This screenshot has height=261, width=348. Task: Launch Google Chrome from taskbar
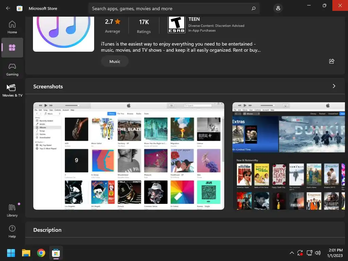pyautogui.click(x=41, y=253)
